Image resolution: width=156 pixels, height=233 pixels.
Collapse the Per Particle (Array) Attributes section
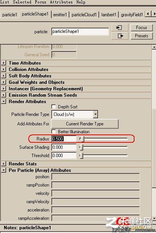click(x=3, y=170)
